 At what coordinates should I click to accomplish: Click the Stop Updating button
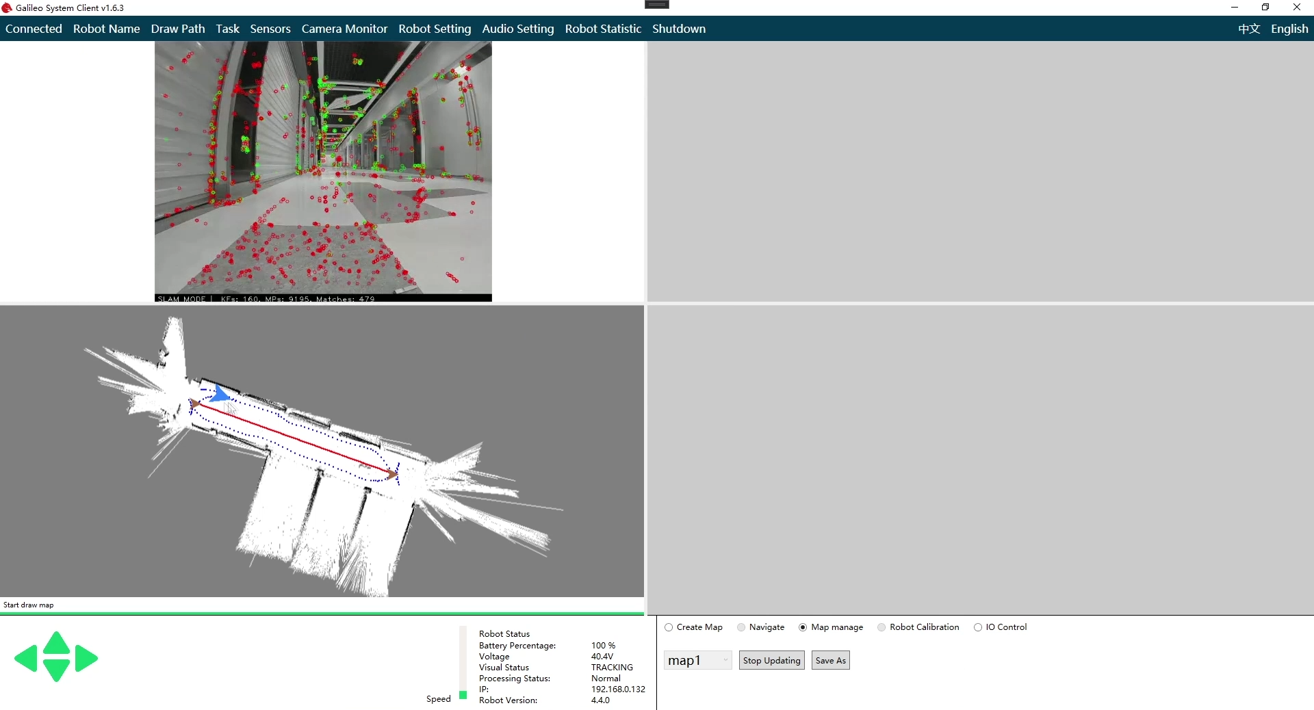[771, 660]
